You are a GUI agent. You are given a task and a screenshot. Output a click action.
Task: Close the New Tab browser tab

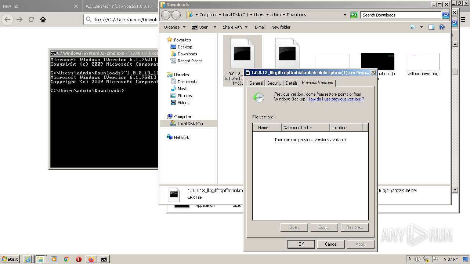76,6
